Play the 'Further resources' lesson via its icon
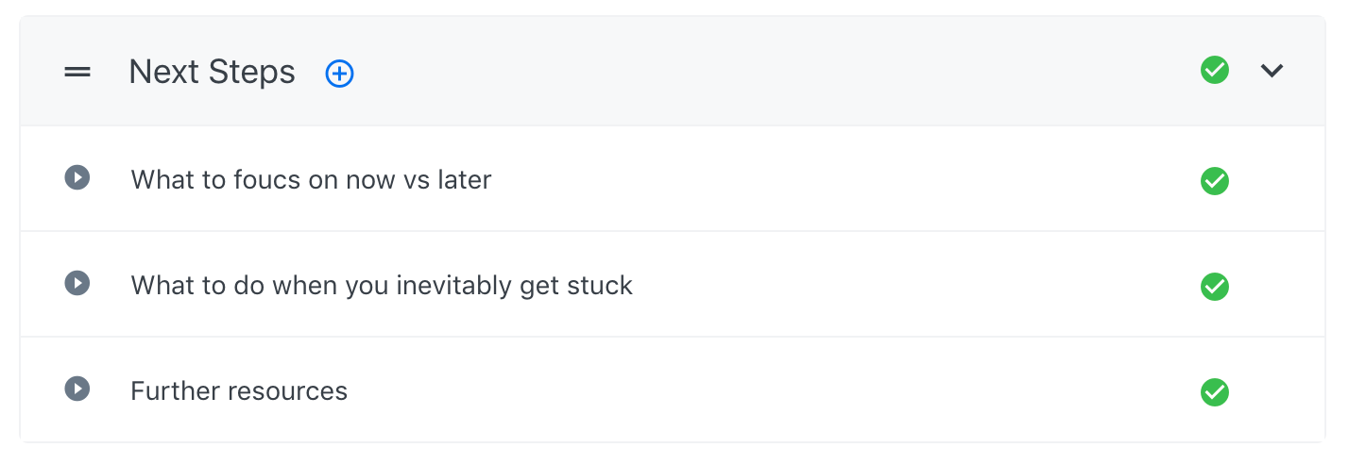Viewport: 1349px width, 464px height. [77, 389]
